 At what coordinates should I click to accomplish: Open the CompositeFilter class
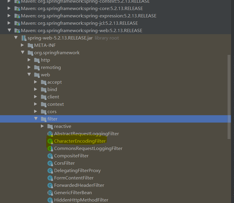(x=71, y=156)
